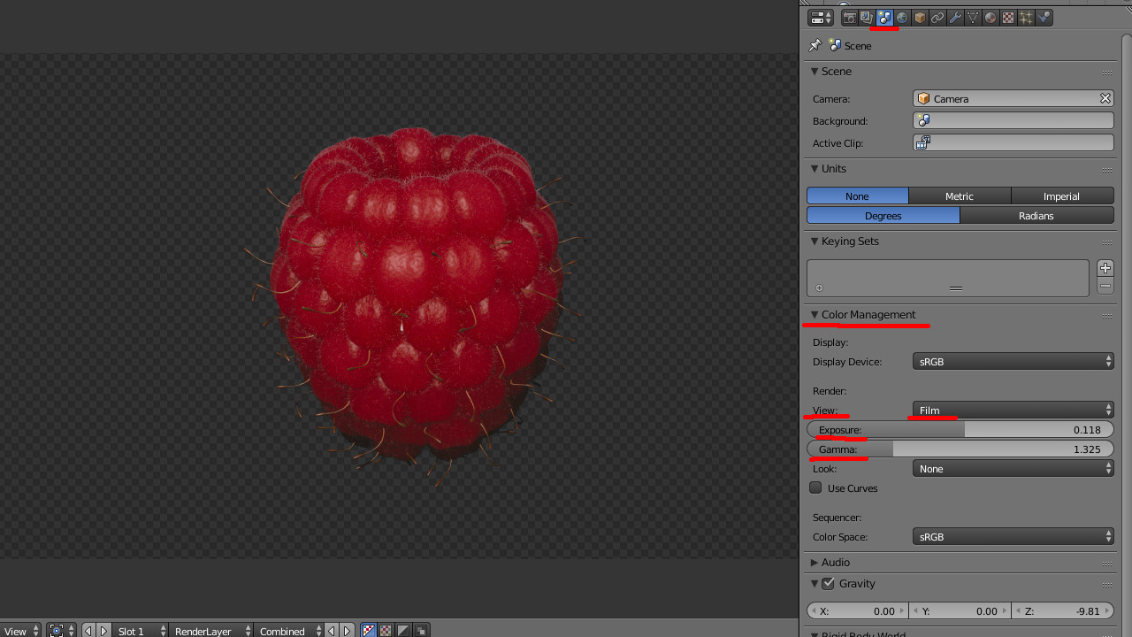Collapse the Keying Sets panel
This screenshot has width=1132, height=637.
tap(815, 242)
